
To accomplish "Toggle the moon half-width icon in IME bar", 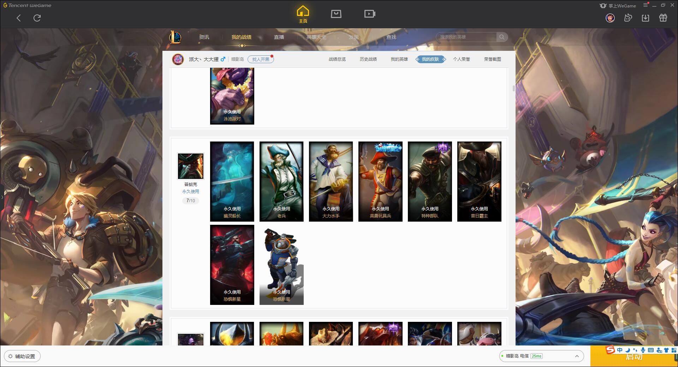I will point(628,350).
